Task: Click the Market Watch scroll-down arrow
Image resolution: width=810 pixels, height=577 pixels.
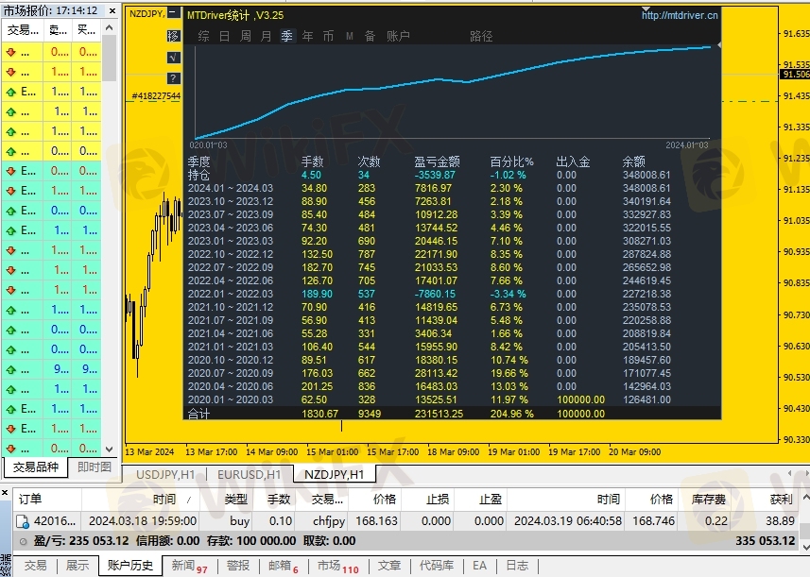Action: click(x=109, y=449)
